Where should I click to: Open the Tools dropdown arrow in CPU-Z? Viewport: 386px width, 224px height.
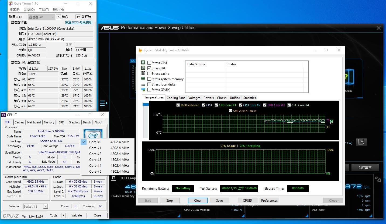pyautogui.click(x=64, y=215)
